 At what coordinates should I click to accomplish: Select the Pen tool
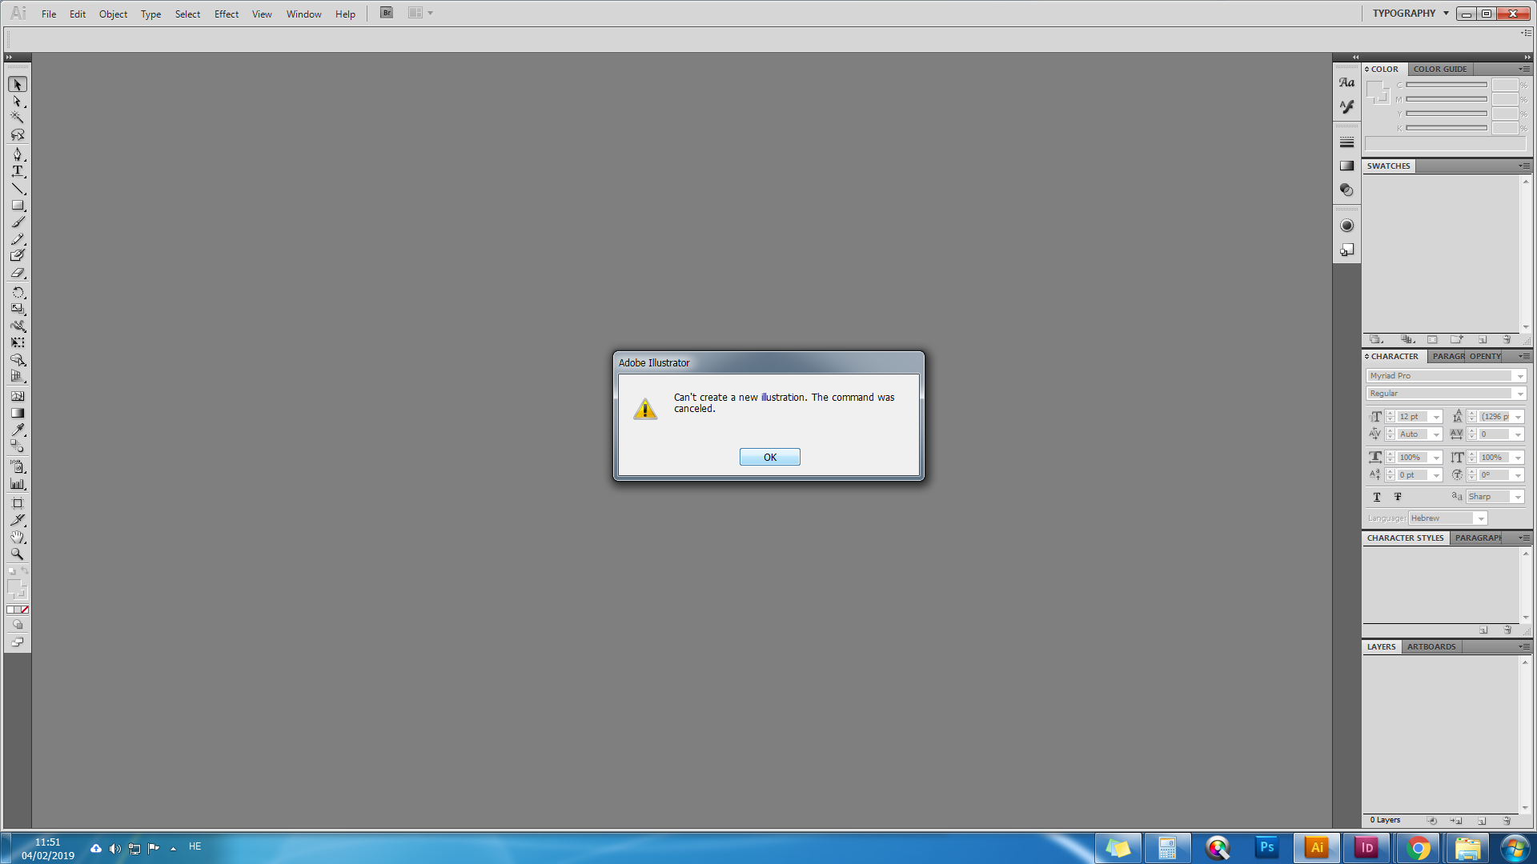coord(17,154)
